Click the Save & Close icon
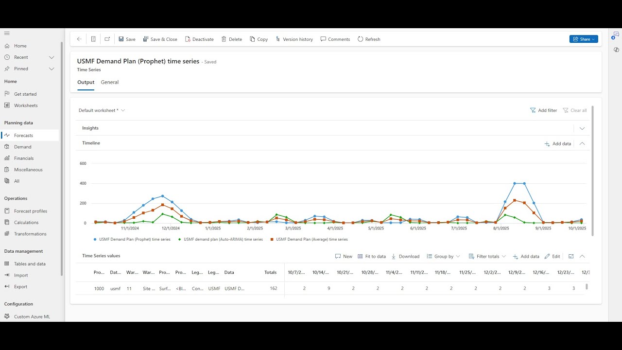The image size is (622, 350). point(146,39)
